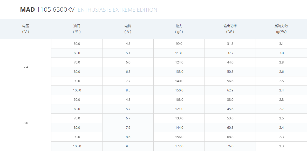Click the thrust value 144.0
This screenshot has height=151, width=307.
coord(179,127)
